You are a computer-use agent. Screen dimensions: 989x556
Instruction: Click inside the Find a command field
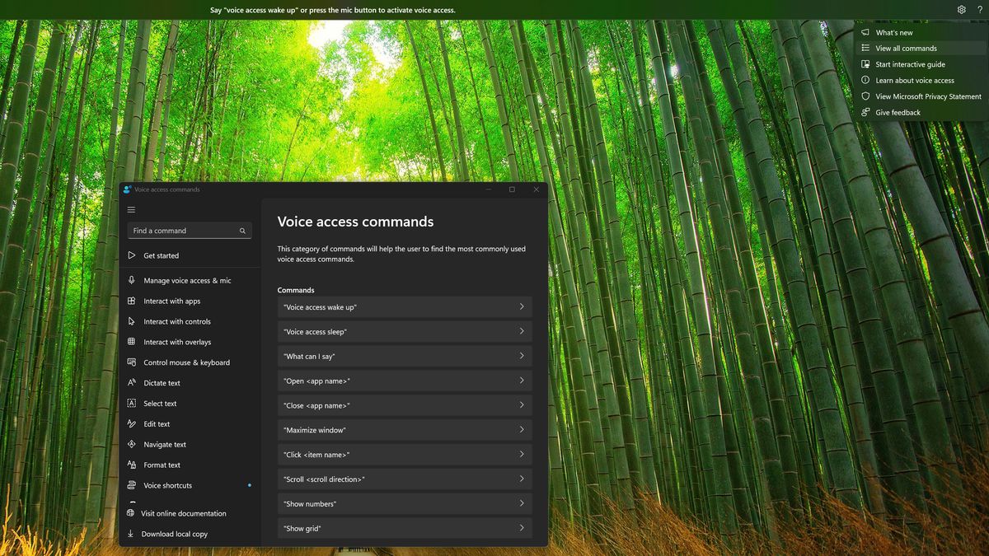tap(181, 231)
